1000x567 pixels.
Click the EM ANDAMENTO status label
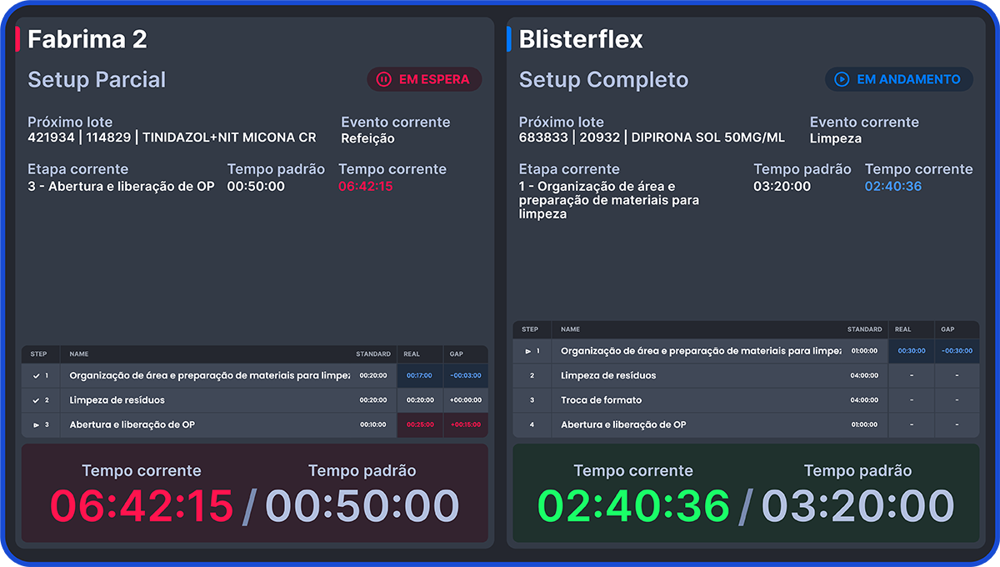908,79
